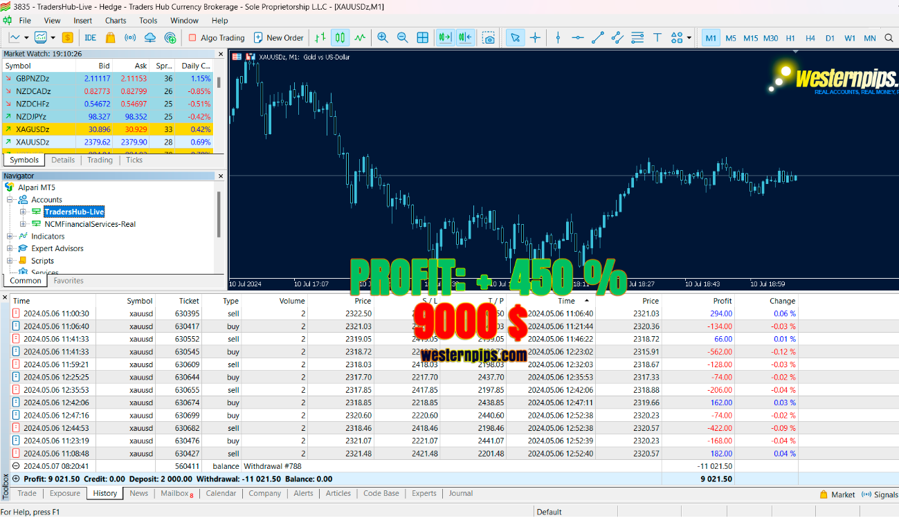Open the Charts menu
The width and height of the screenshot is (899, 518).
[116, 21]
